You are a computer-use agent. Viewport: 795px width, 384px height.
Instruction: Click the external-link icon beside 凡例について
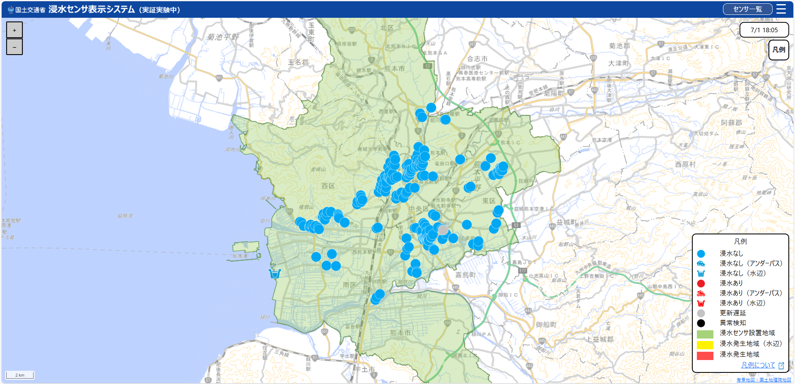(781, 365)
